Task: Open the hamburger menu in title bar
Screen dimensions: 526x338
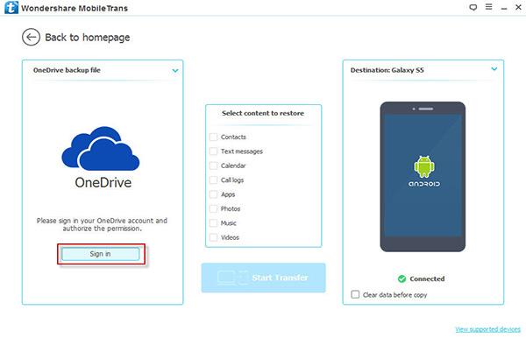Action: click(489, 7)
